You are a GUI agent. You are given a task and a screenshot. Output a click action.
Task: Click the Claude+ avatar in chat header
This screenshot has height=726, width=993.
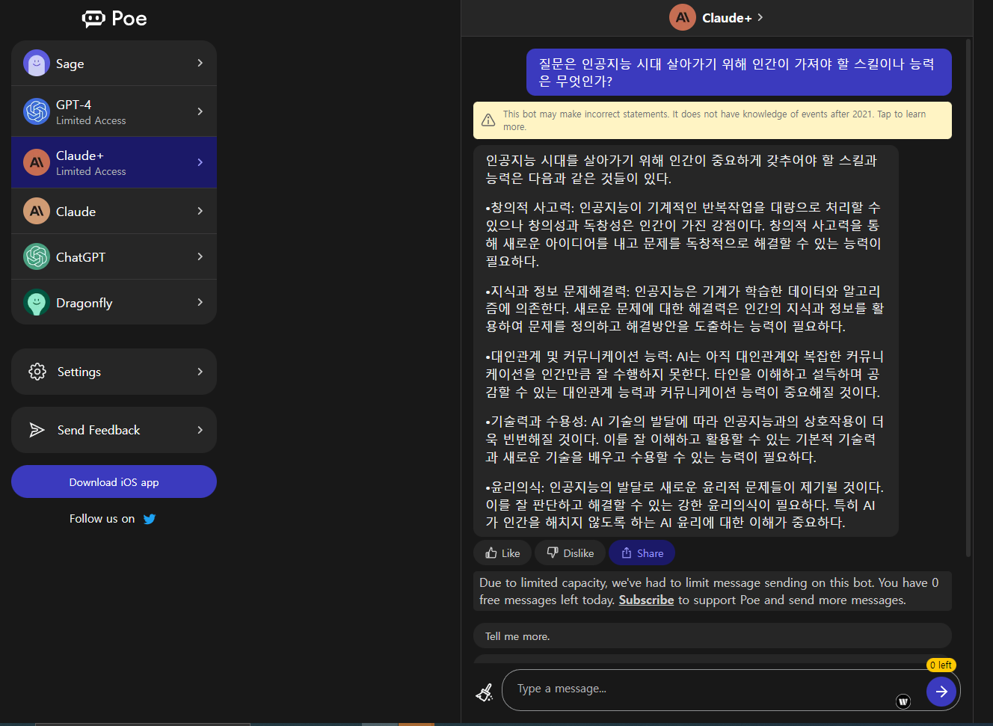click(683, 17)
